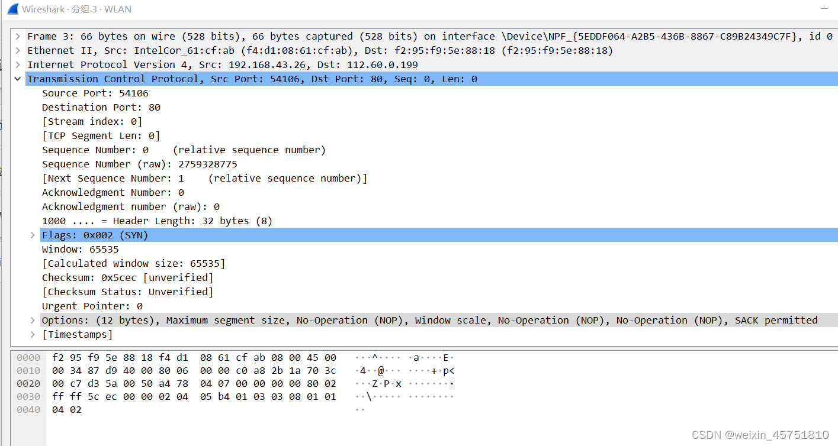The width and height of the screenshot is (838, 446).
Task: Click ASCII column of hex row 0010
Action: pos(405,370)
